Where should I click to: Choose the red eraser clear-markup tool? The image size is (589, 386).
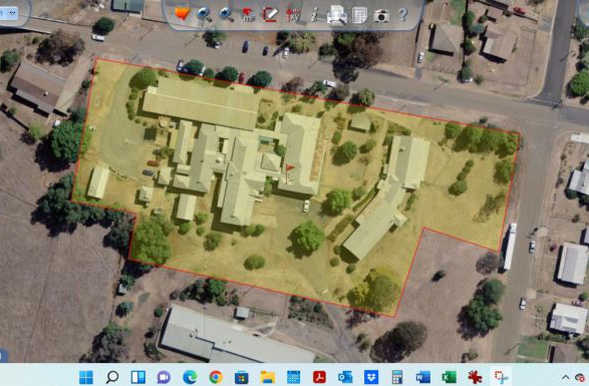[270, 14]
